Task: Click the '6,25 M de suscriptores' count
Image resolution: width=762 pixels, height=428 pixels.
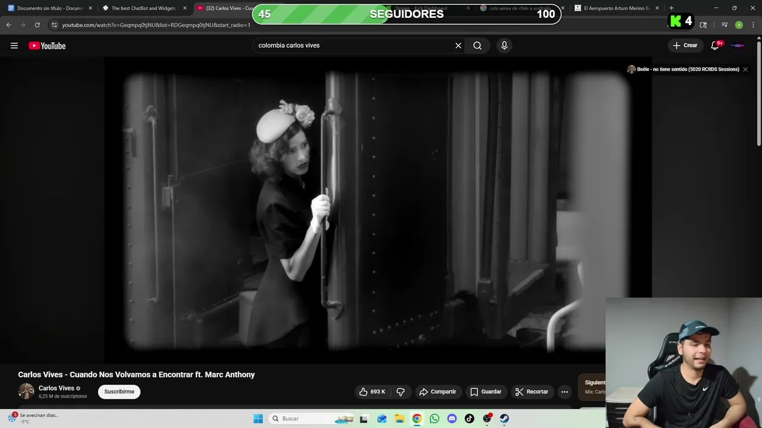Action: (x=63, y=396)
